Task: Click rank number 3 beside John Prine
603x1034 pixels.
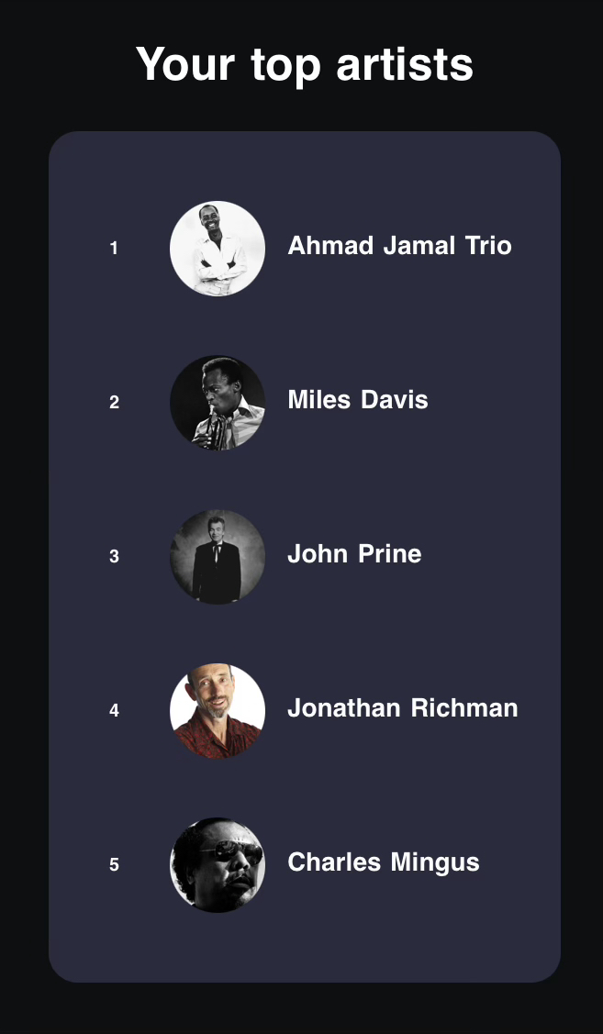Action: point(114,557)
